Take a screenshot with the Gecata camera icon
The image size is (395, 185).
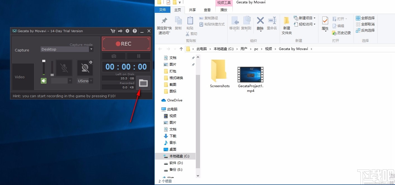pyautogui.click(x=114, y=56)
